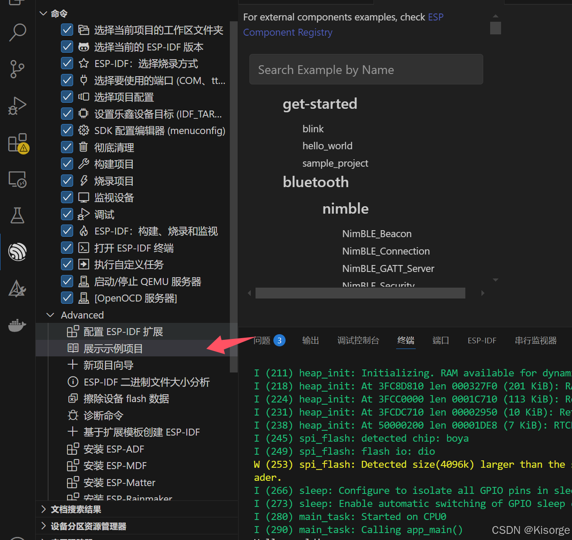
Task: Click the examples scroll right arrow
Action: coord(482,293)
